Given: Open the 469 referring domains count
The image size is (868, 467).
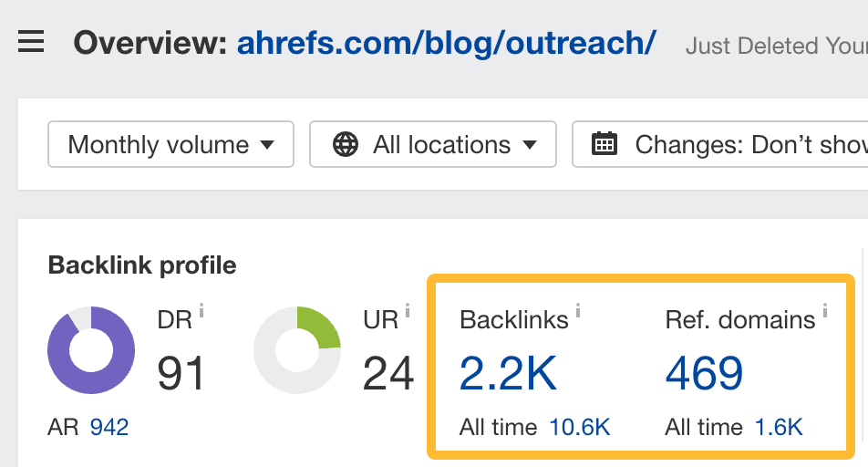Looking at the screenshot, I should point(704,373).
